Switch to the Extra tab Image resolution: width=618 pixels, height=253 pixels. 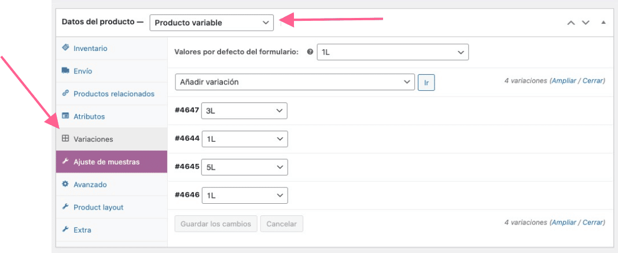112,230
